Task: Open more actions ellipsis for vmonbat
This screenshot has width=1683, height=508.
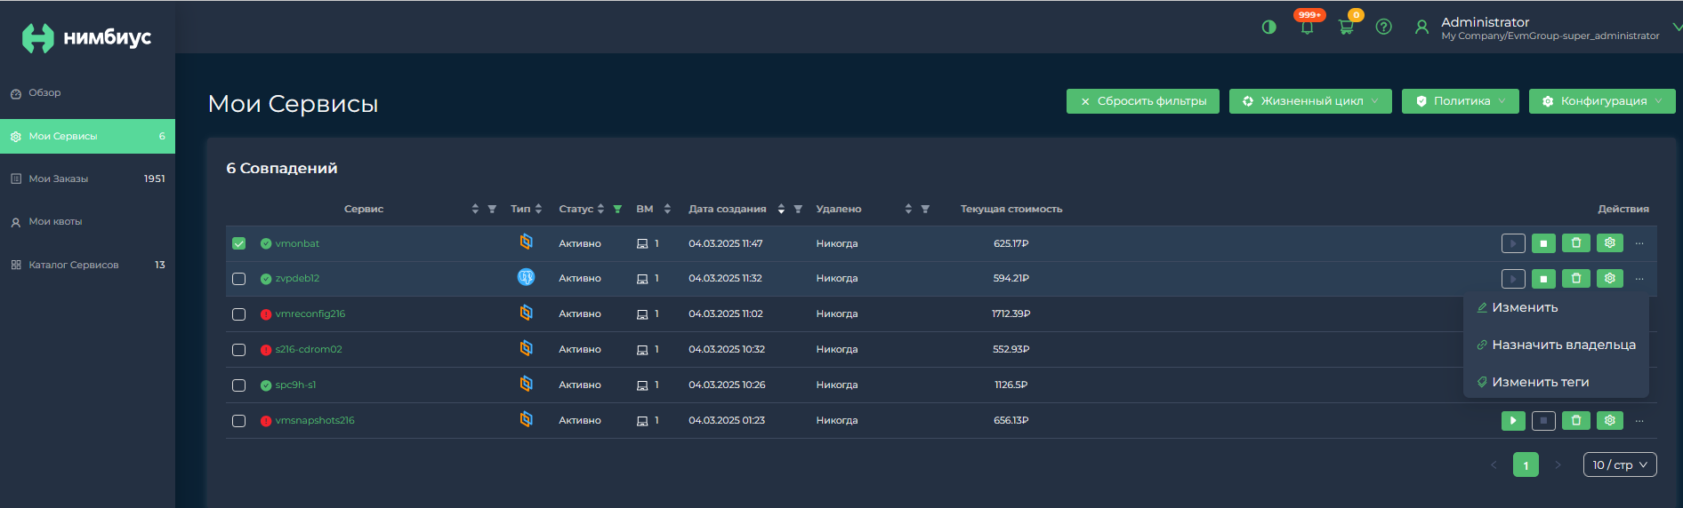Action: pyautogui.click(x=1639, y=243)
